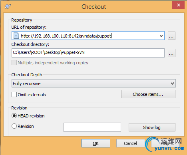The image size is (187, 155).
Task: Confirm checkout with the OK button
Action: point(96,143)
